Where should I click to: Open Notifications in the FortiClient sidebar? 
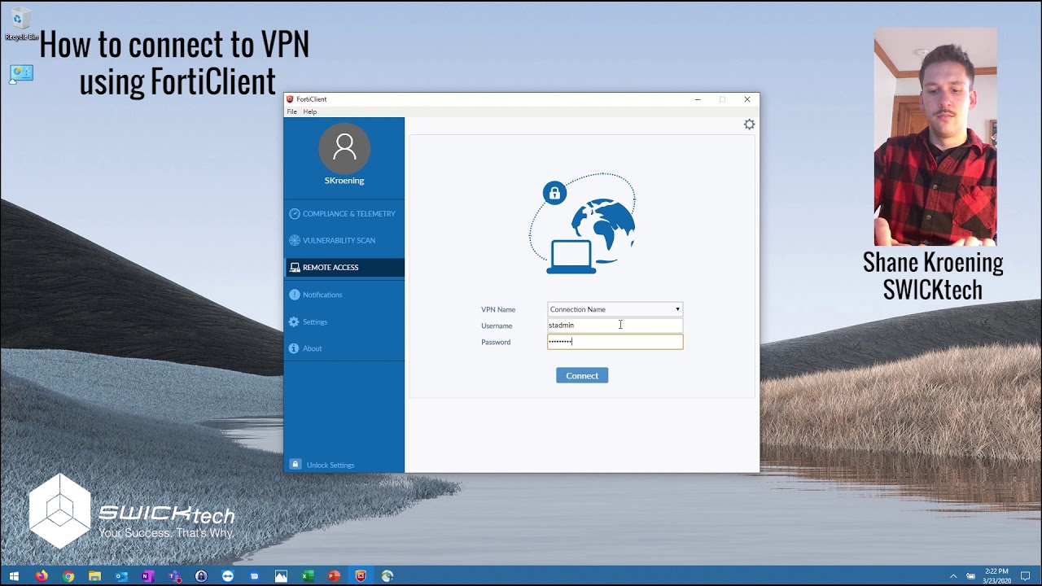344,295
